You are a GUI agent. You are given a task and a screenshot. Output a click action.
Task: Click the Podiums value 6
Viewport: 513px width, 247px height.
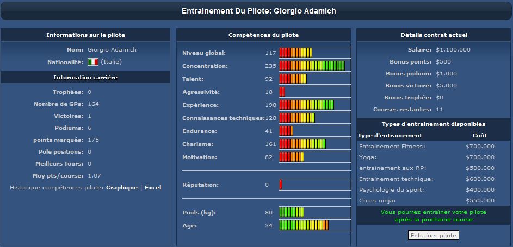90,128
